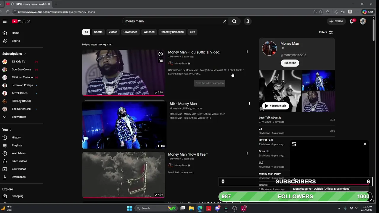Play the Mix - Money Man thumbnail

pyautogui.click(x=124, y=125)
